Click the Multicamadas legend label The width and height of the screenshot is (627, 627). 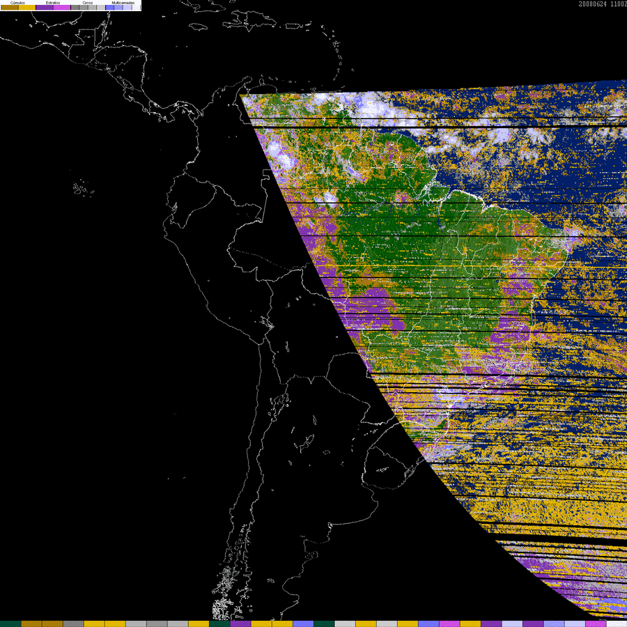[123, 3]
